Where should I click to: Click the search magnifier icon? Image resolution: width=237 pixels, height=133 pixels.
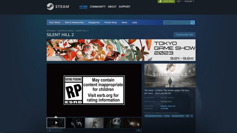193,22
